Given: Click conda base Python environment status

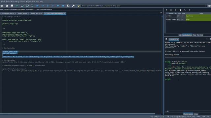Looking at the screenshot, I should tap(176, 117).
